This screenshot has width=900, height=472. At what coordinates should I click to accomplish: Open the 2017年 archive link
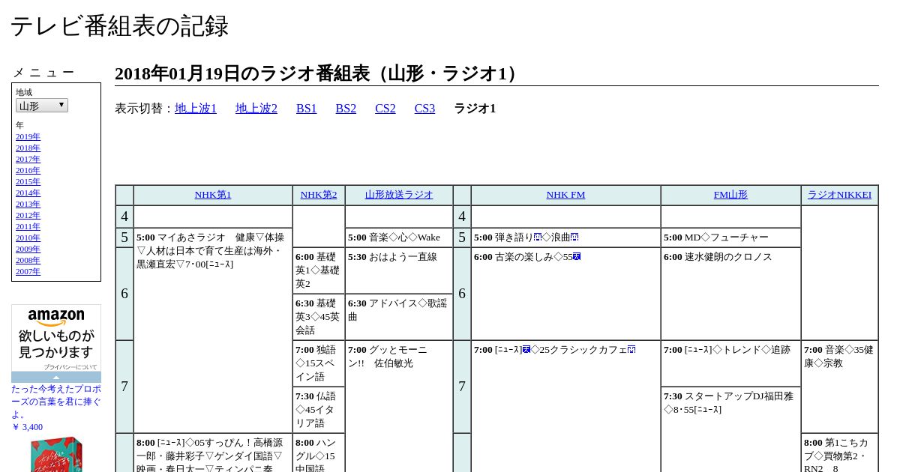(x=28, y=159)
